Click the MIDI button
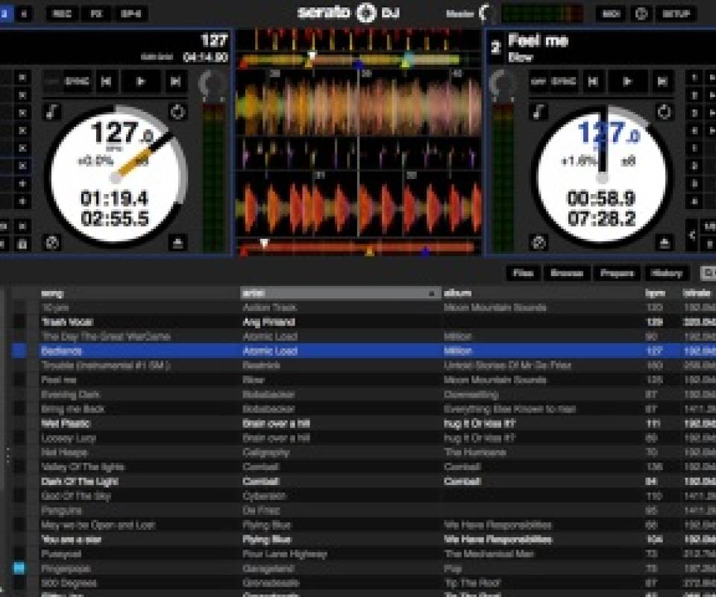716x597 pixels. pyautogui.click(x=611, y=13)
